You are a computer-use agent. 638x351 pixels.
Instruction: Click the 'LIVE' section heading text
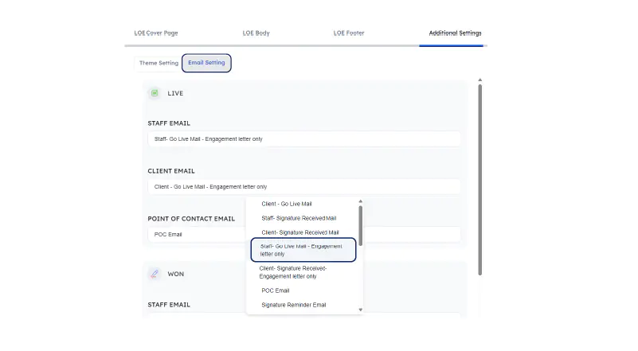tap(175, 93)
